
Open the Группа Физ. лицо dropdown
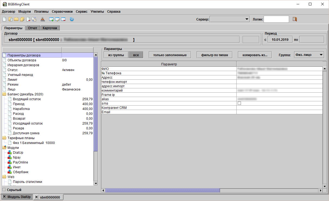pos(309,55)
